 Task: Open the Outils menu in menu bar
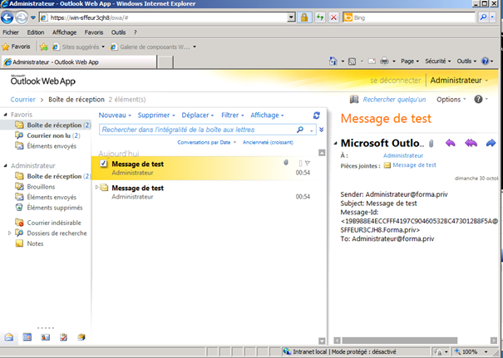pyautogui.click(x=118, y=32)
